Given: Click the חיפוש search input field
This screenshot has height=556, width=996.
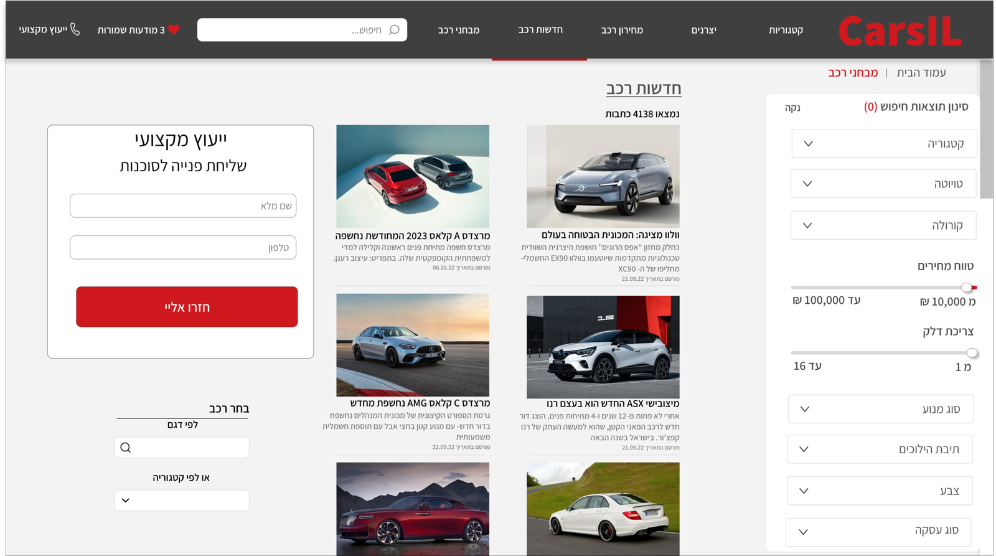Looking at the screenshot, I should [302, 30].
